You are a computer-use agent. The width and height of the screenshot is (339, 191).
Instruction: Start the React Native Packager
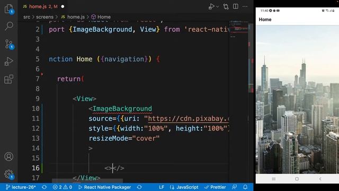pyautogui.click(x=105, y=187)
